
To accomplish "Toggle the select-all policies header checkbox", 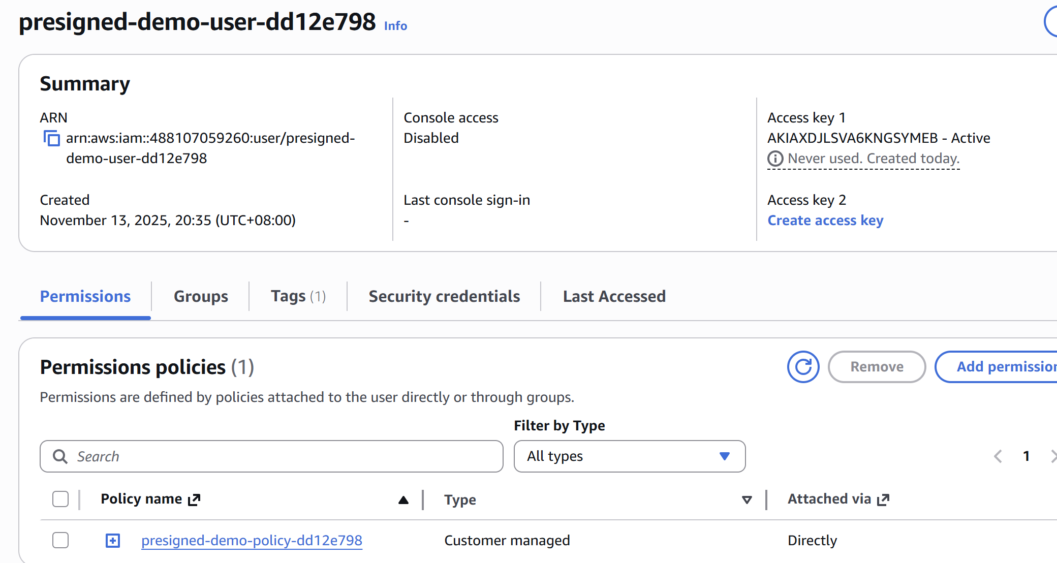I will tap(60, 499).
